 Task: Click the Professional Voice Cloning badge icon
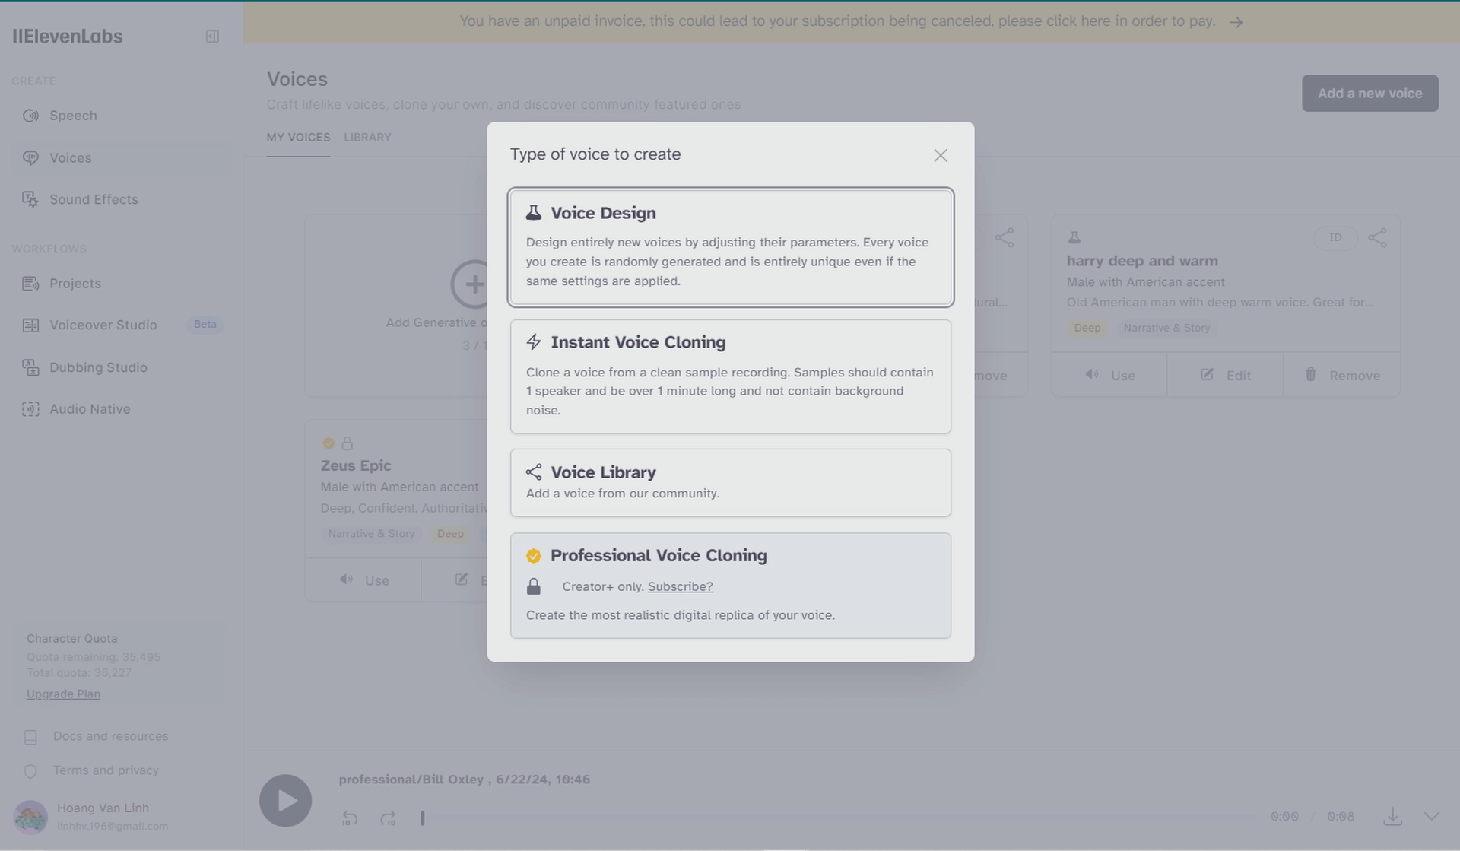pyautogui.click(x=534, y=556)
